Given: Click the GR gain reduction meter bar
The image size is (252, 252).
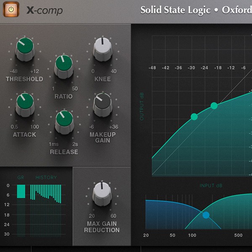Looking at the screenshot, I should tap(21, 191).
